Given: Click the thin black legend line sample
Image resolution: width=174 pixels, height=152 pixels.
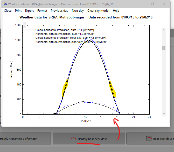Looking at the screenshot, I should click(30, 34).
